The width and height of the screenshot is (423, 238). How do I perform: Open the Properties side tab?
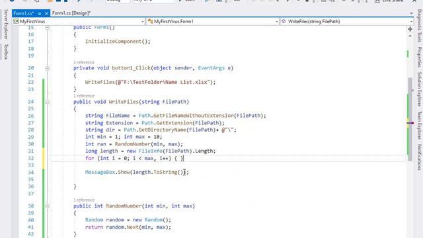click(x=420, y=57)
